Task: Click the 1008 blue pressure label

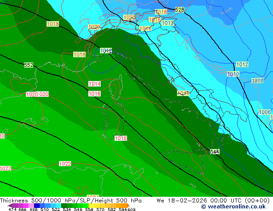Action: pos(257,81)
